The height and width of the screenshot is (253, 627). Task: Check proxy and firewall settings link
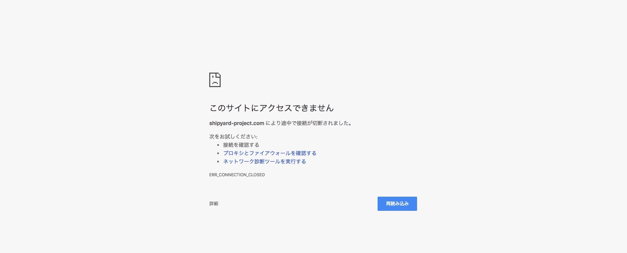270,153
